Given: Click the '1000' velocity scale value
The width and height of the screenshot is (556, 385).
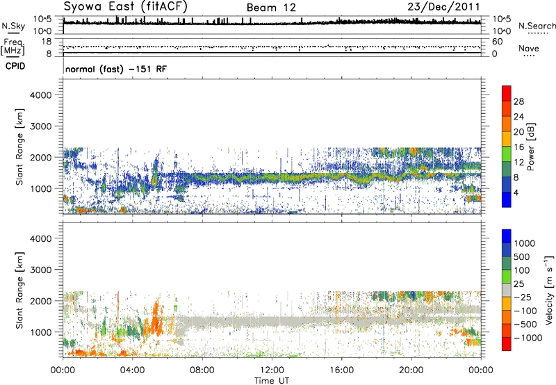Looking at the screenshot, I should pyautogui.click(x=524, y=243).
